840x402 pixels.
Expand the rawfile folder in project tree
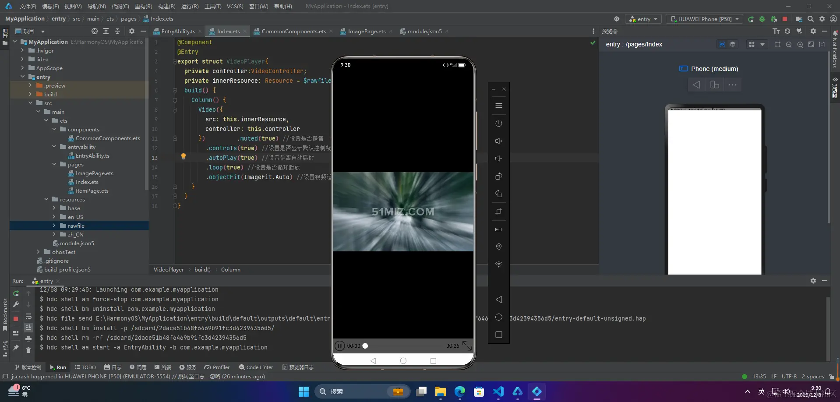[x=54, y=226]
